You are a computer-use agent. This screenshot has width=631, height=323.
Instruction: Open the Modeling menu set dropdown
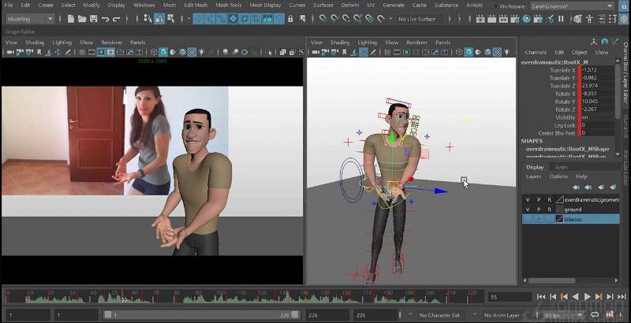point(30,19)
